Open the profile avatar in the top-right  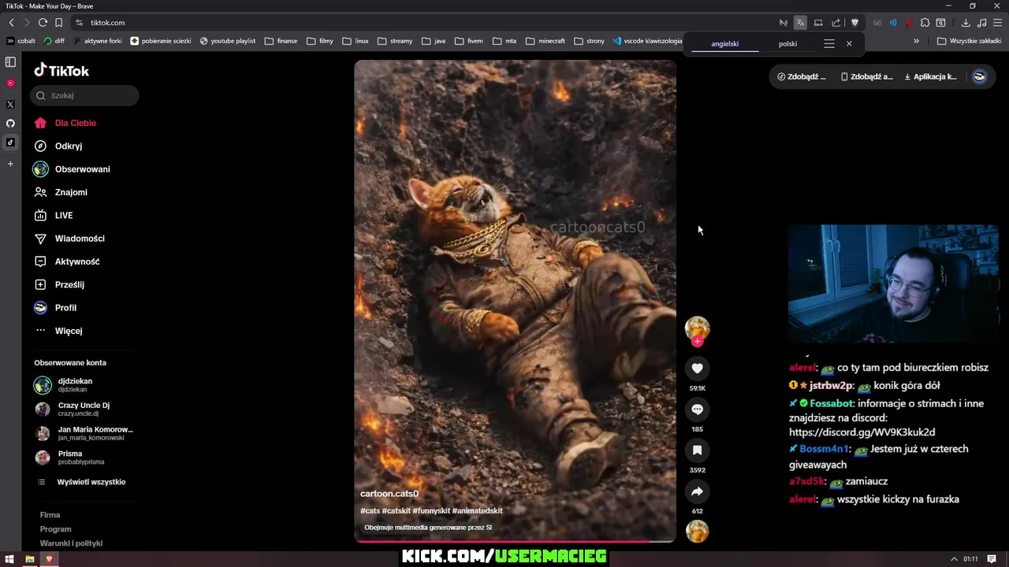pyautogui.click(x=979, y=76)
